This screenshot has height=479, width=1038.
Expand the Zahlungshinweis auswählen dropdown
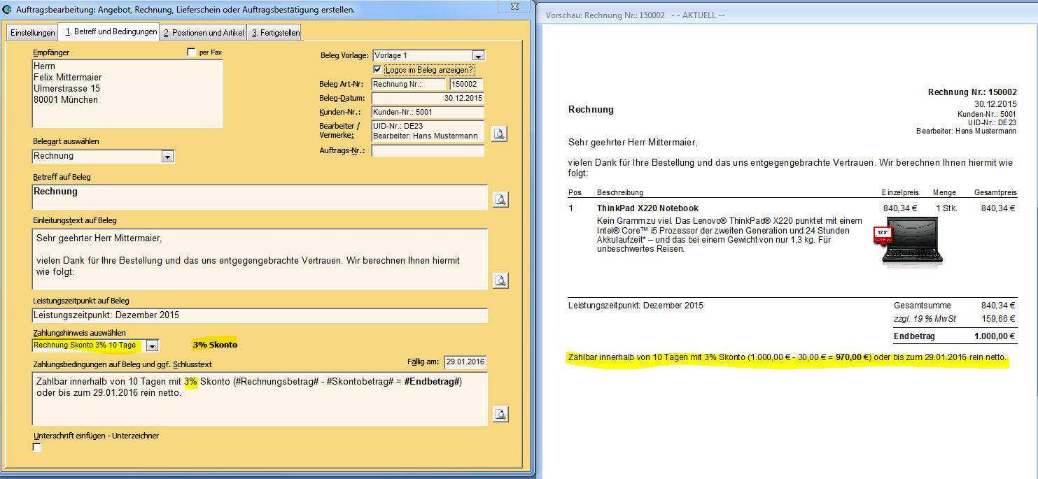[x=152, y=345]
